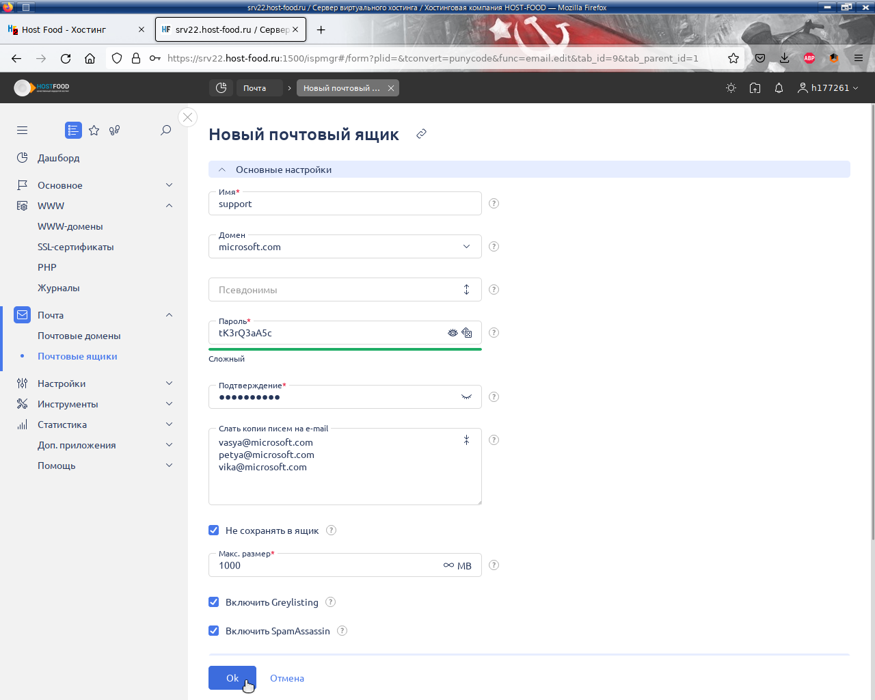This screenshot has height=700, width=875.
Task: Expand Помощь menu group
Action: pyautogui.click(x=170, y=466)
